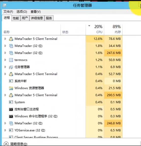Click icon of MetaTrader (32 位) using 246.8 MB
This screenshot has height=146, width=141.
11,123
